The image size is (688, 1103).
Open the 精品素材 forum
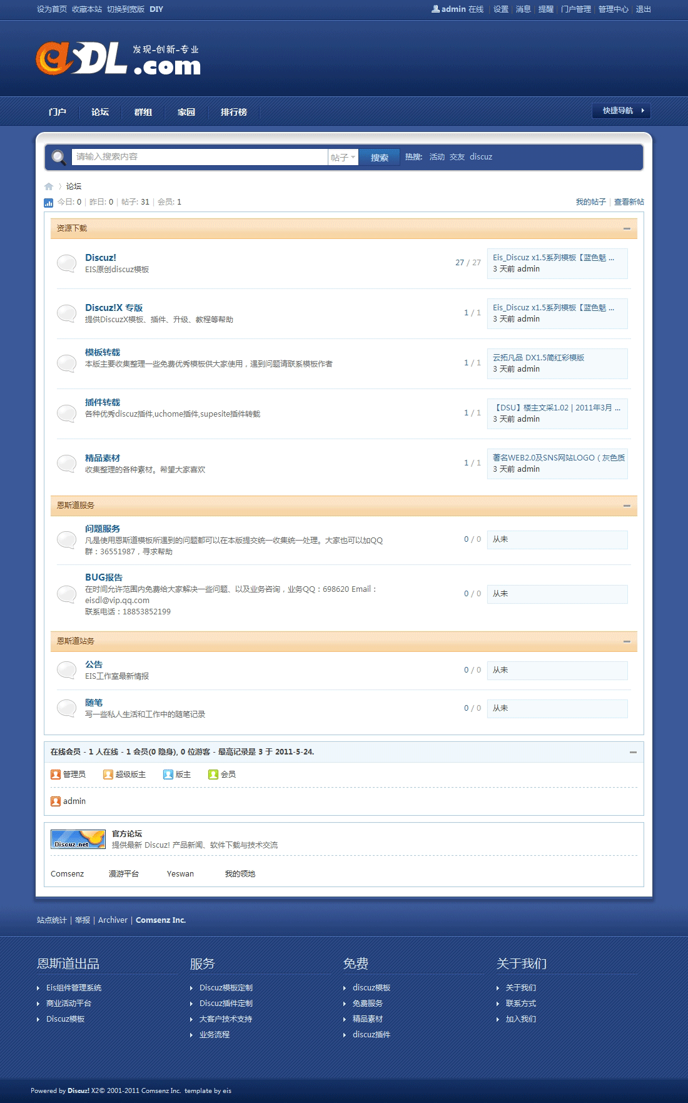pyautogui.click(x=103, y=459)
